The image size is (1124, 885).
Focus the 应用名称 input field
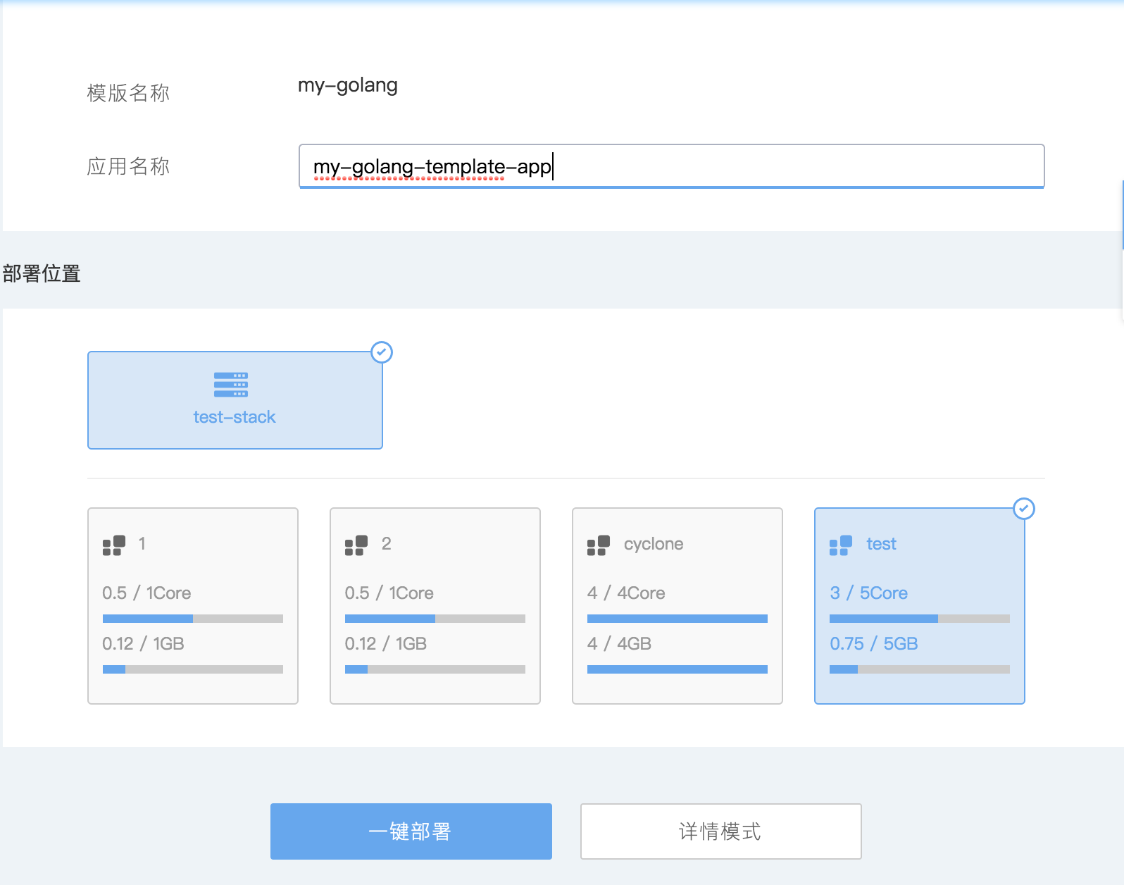coord(670,166)
